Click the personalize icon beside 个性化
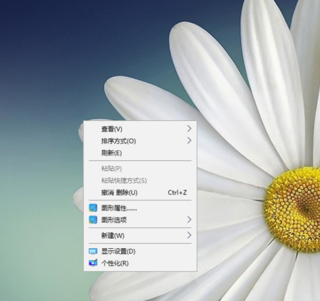Viewport: 320px width, 301px height. pyautogui.click(x=93, y=263)
